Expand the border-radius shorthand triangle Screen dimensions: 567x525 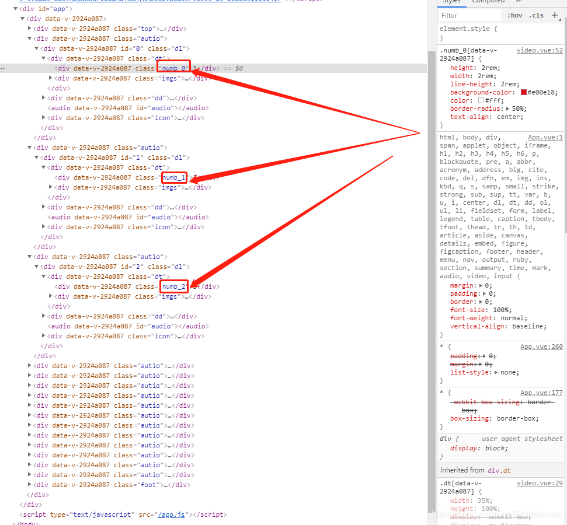tap(507, 108)
